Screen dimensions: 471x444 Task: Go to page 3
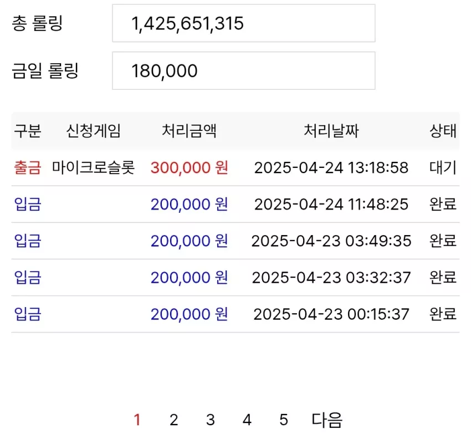210,420
